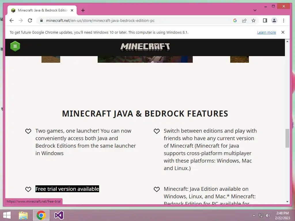Click the Google icon in address bar
This screenshot has width=295, height=221.
coord(235,20)
